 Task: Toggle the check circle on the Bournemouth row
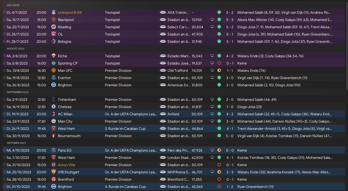point(4,136)
